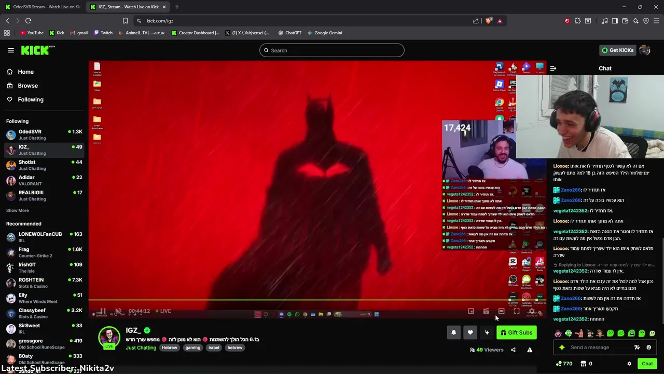Select the gaming tag
Viewport: 664px width, 374px height.
coord(192,348)
